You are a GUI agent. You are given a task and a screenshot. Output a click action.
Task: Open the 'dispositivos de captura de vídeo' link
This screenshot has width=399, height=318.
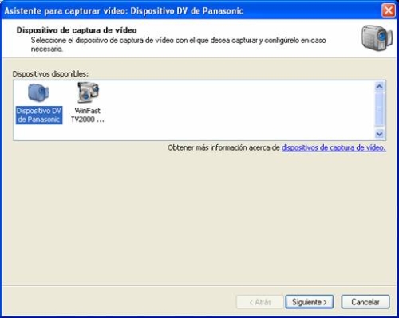334,147
